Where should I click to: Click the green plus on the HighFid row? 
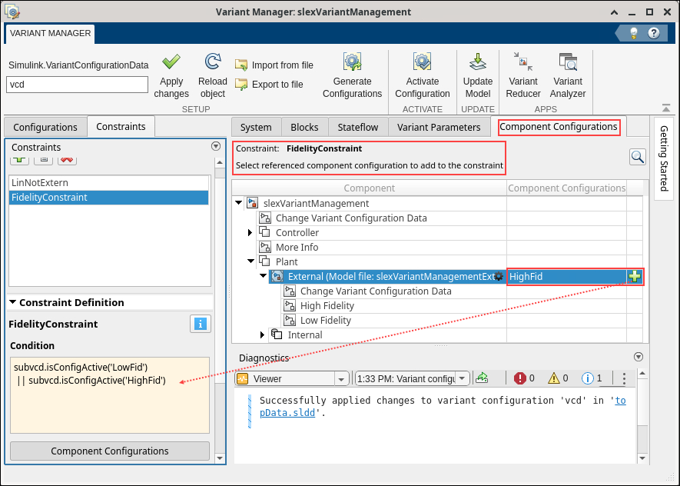point(635,276)
